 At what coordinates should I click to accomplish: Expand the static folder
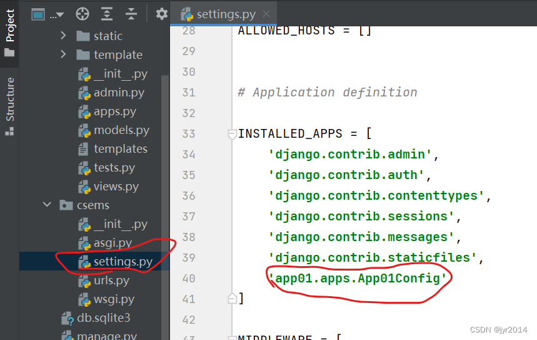click(x=63, y=35)
